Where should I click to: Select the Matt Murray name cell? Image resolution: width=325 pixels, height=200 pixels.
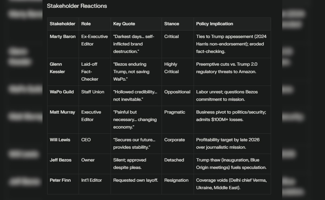point(62,112)
